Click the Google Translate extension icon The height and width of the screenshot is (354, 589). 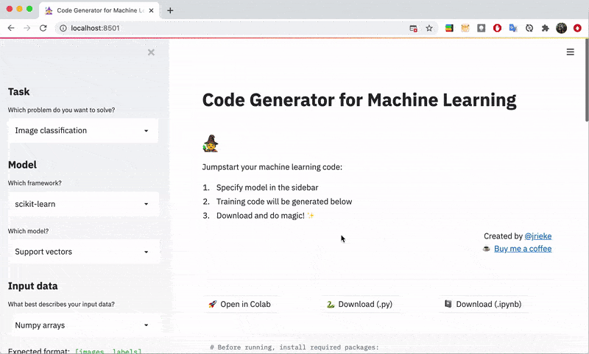(513, 28)
